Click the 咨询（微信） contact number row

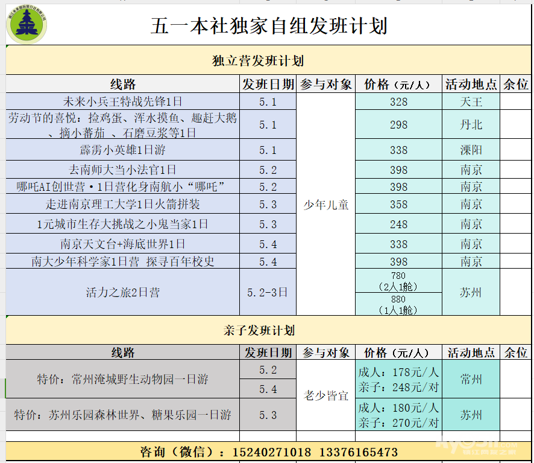[x=269, y=452]
